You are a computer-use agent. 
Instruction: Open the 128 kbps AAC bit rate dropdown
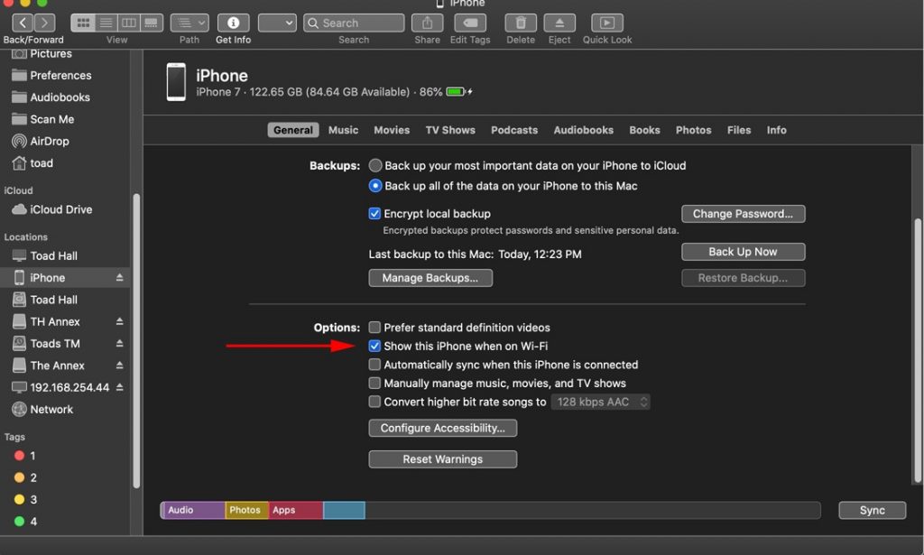click(x=600, y=402)
